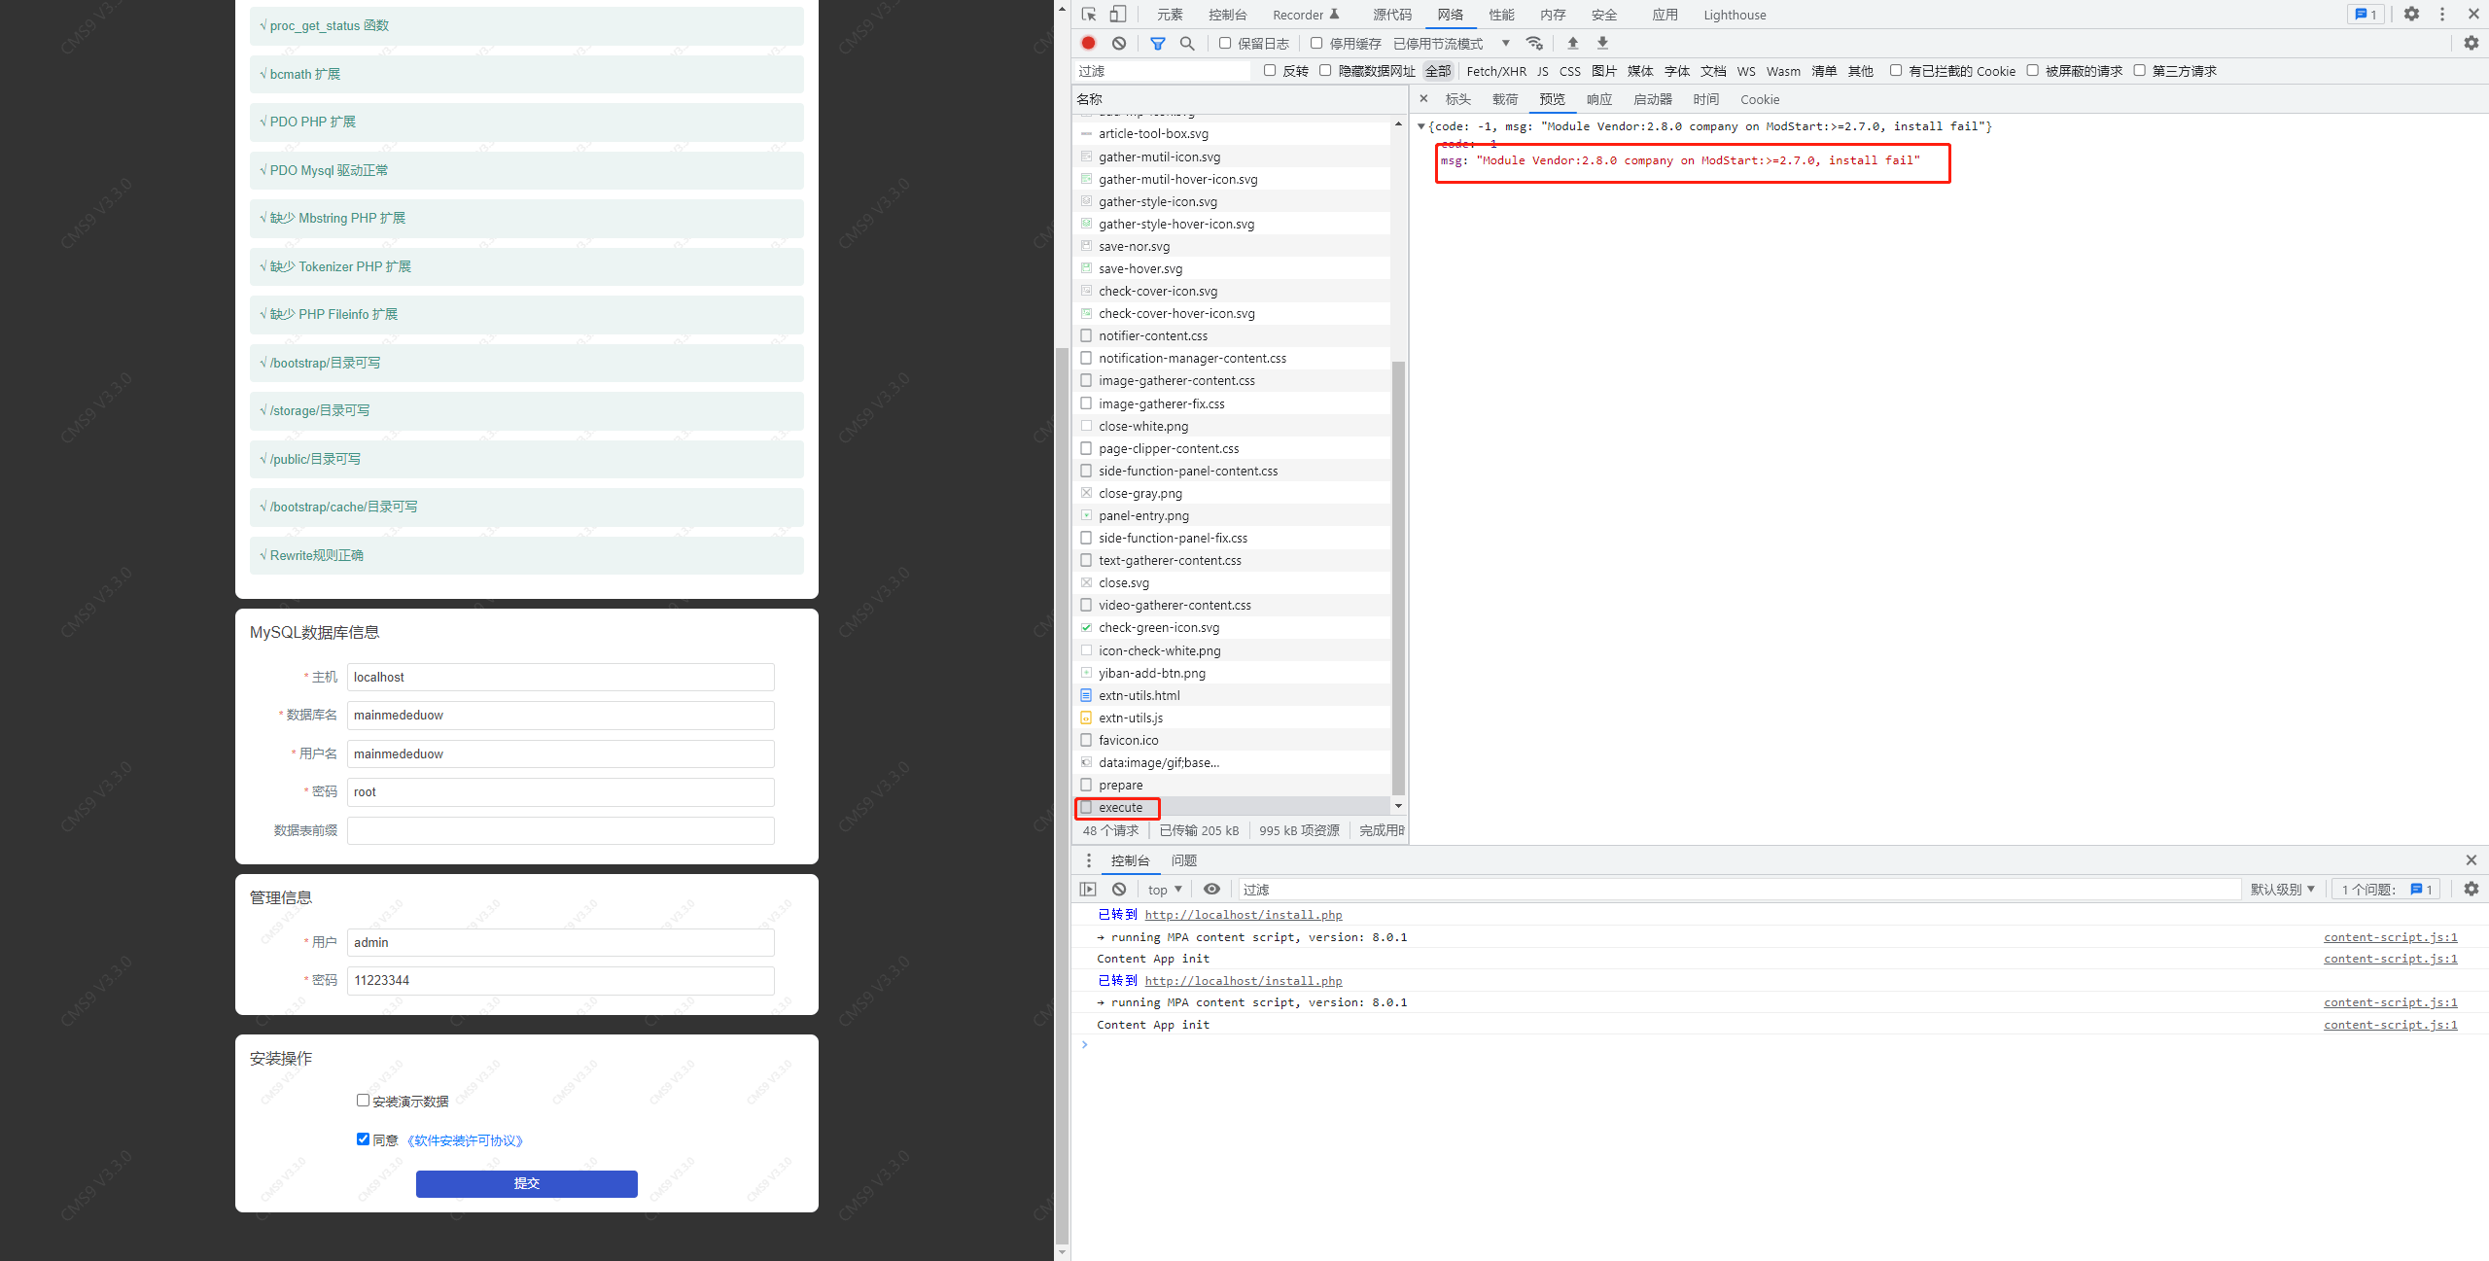This screenshot has height=1261, width=2489.
Task: Click the console filter input
Action: click(x=1738, y=890)
